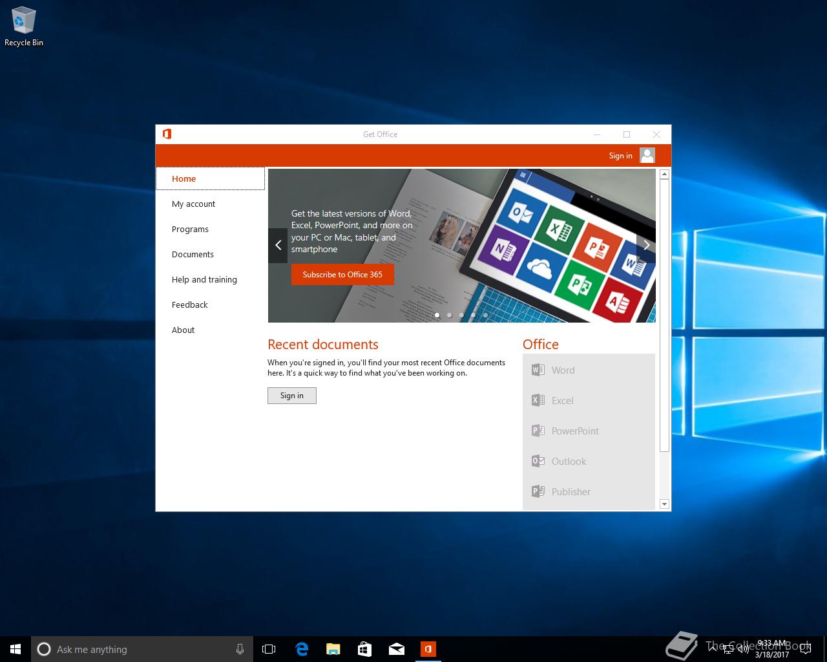Click the Word label in Office list
This screenshot has height=662, width=827.
(563, 370)
